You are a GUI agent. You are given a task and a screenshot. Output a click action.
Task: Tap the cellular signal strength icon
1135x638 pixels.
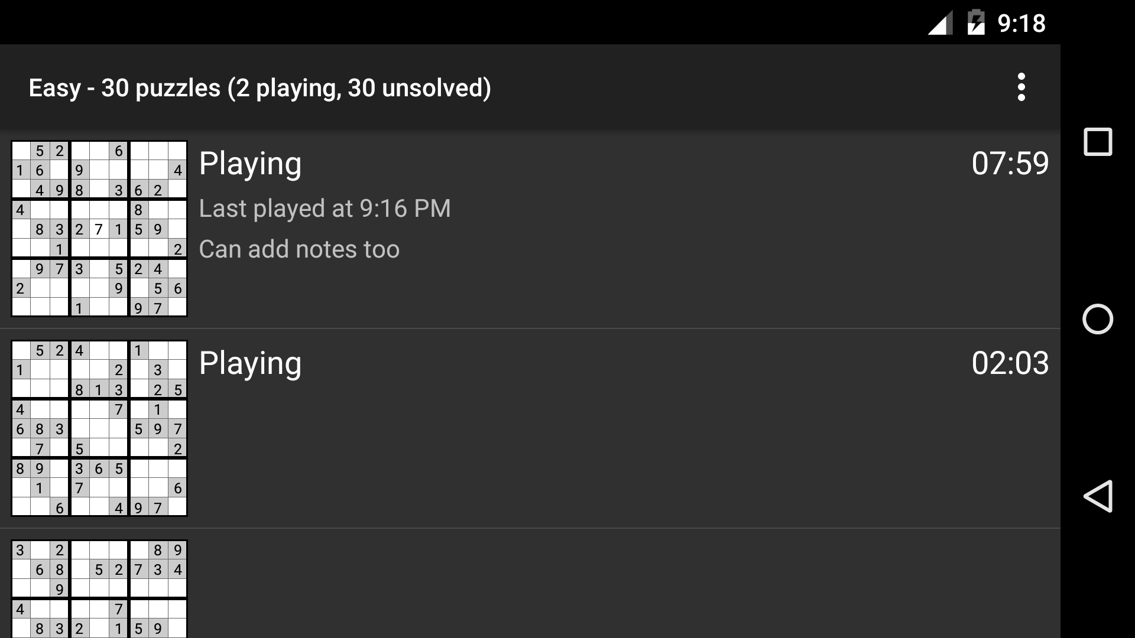(x=940, y=24)
